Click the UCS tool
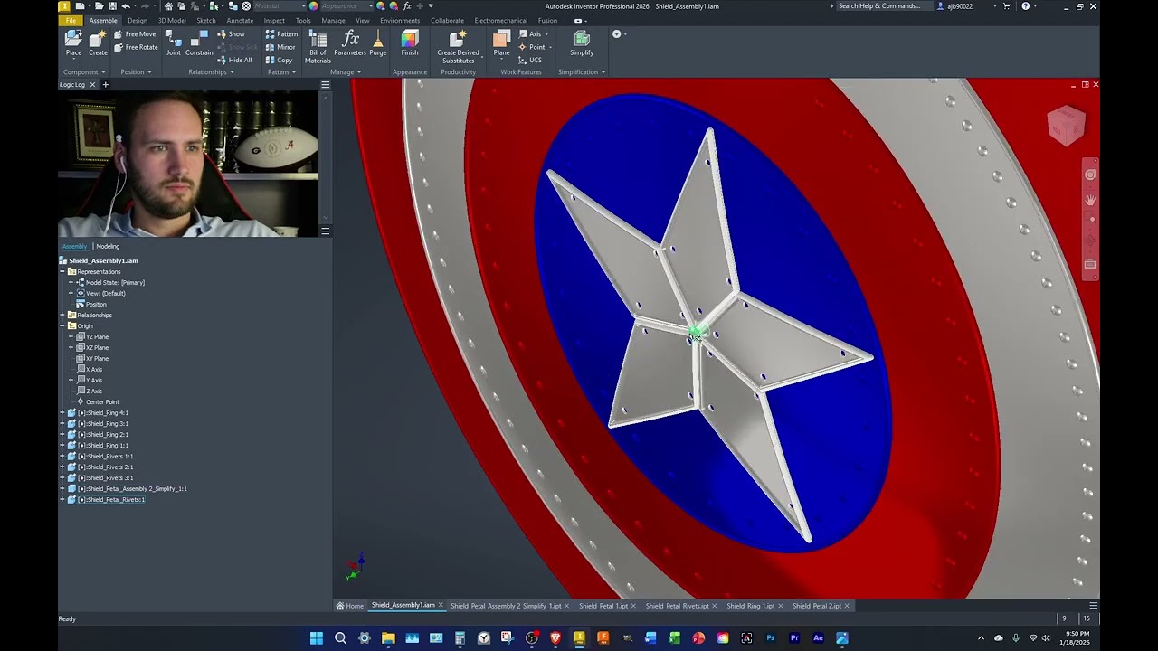The height and width of the screenshot is (651, 1158). click(530, 61)
